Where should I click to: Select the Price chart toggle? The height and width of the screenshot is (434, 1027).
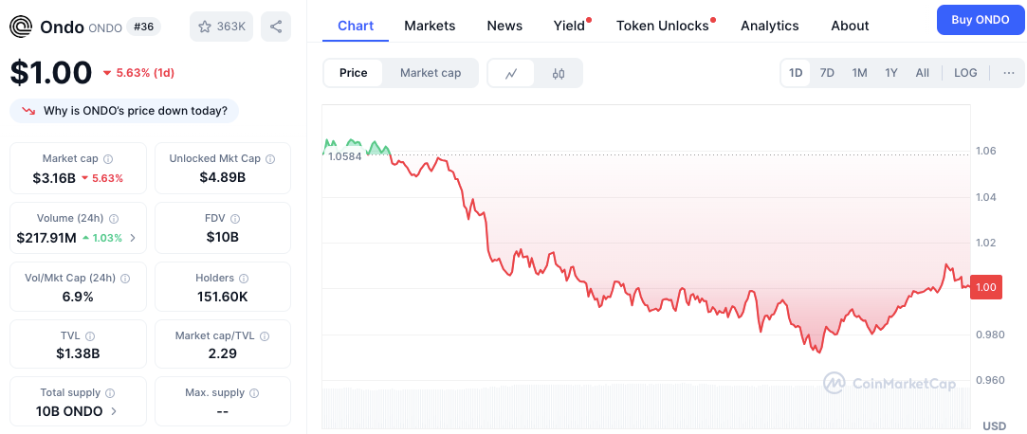coord(353,73)
